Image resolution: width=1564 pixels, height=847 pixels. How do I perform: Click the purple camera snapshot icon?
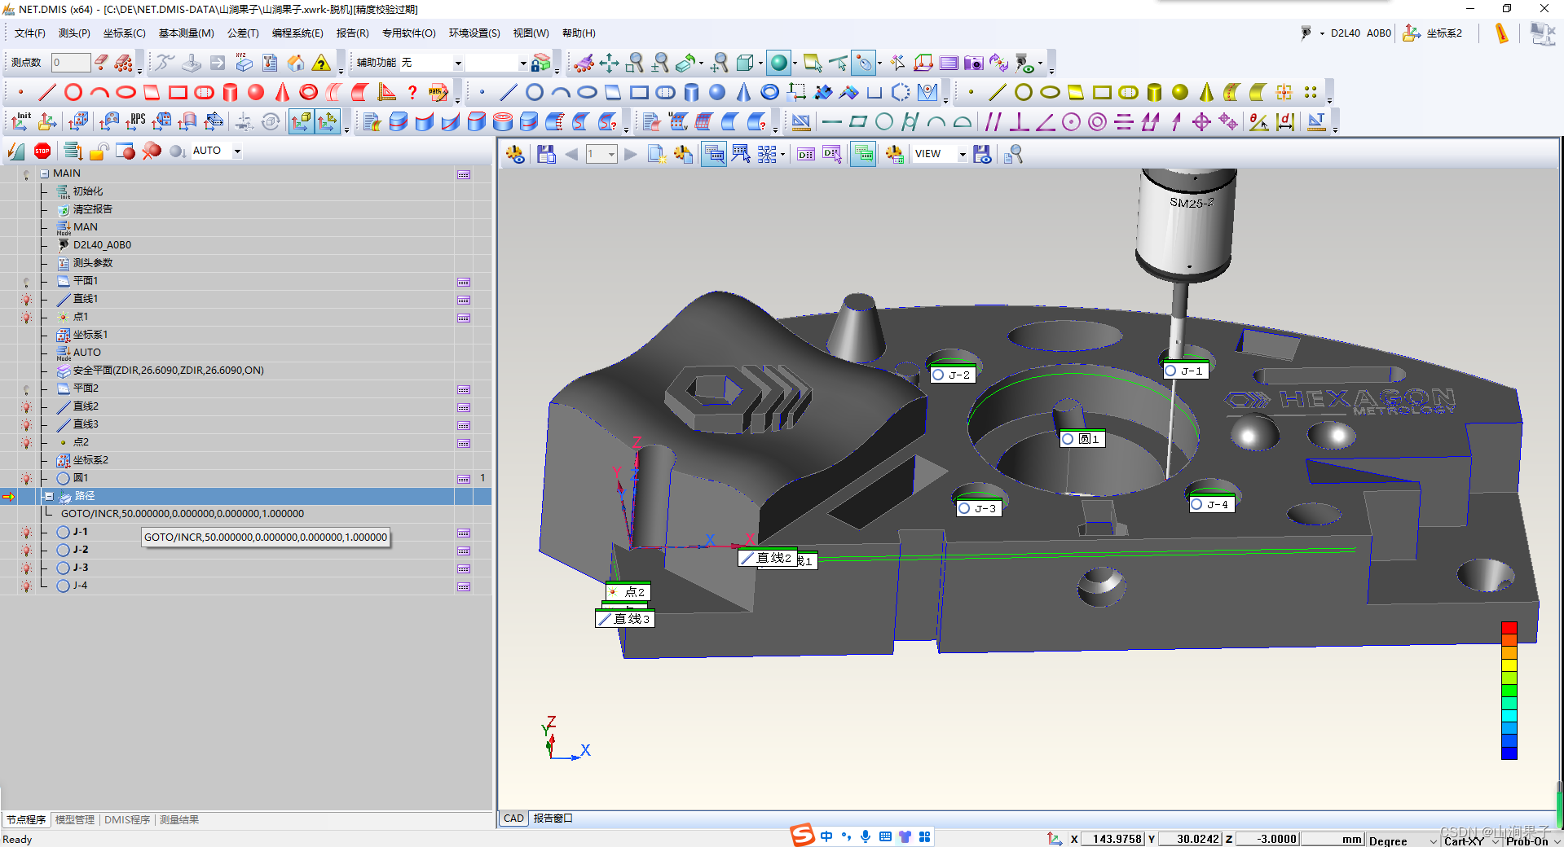point(973,63)
